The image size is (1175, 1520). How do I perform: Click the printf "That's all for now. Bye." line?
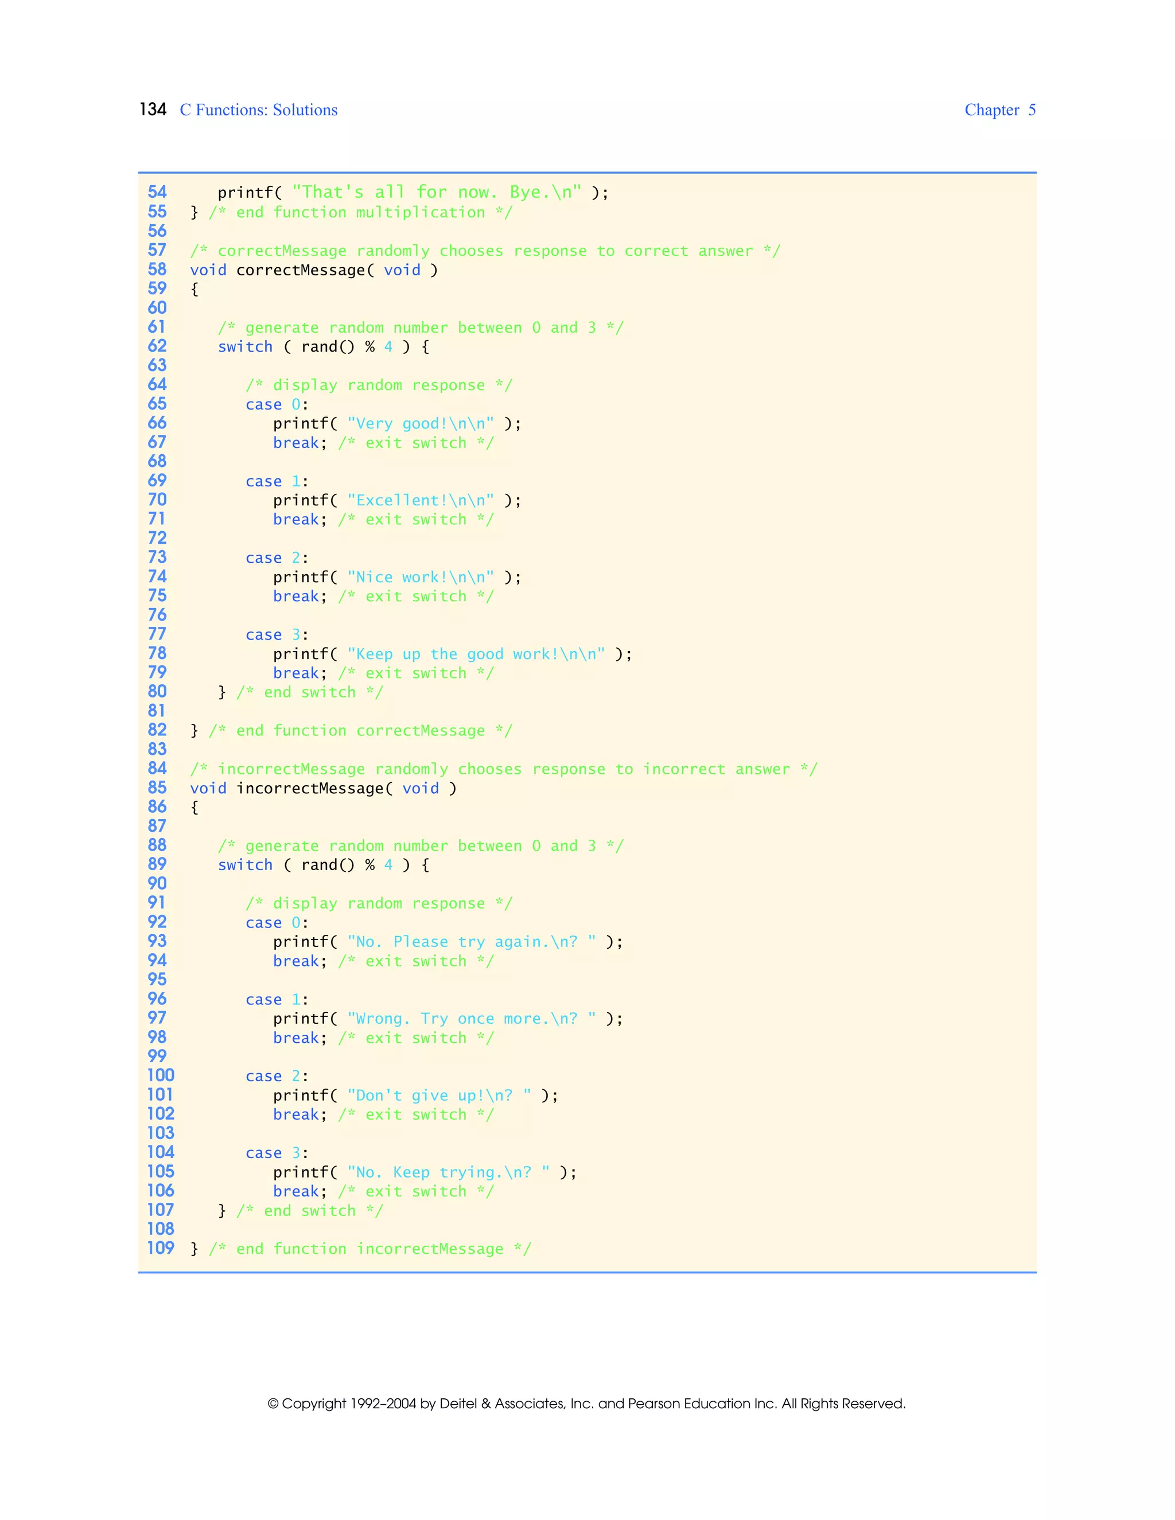(x=413, y=192)
